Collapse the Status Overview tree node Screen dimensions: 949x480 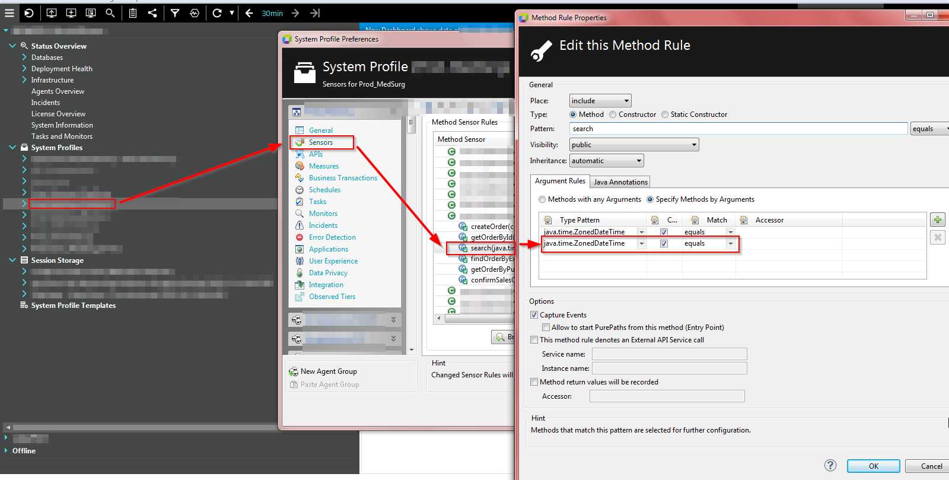(x=12, y=46)
